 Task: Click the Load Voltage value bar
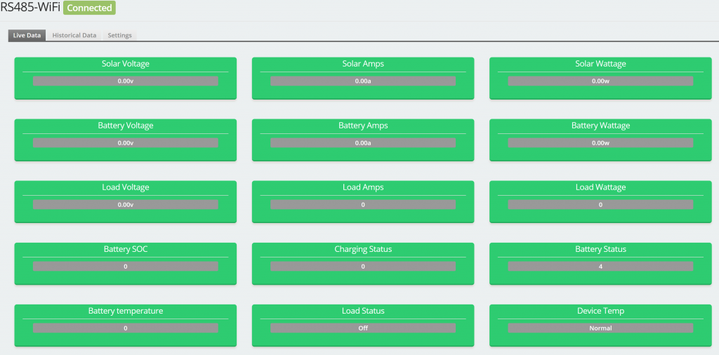point(125,205)
